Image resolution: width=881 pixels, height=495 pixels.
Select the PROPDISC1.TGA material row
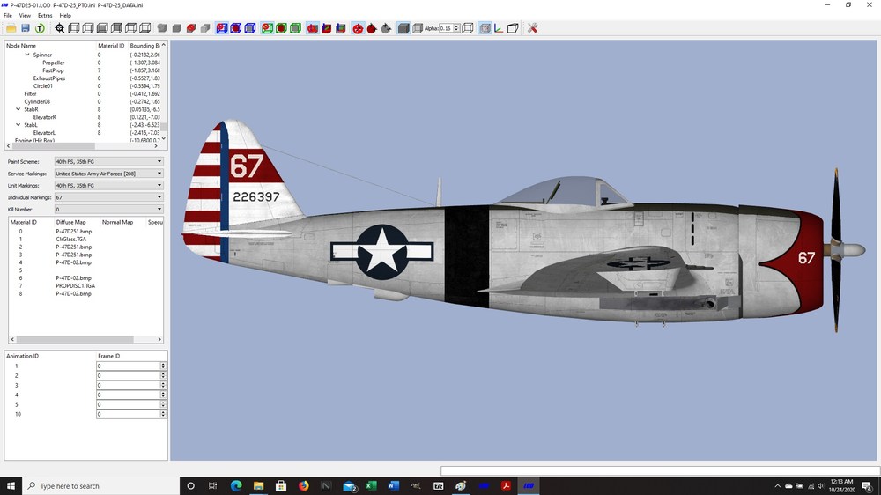click(75, 285)
